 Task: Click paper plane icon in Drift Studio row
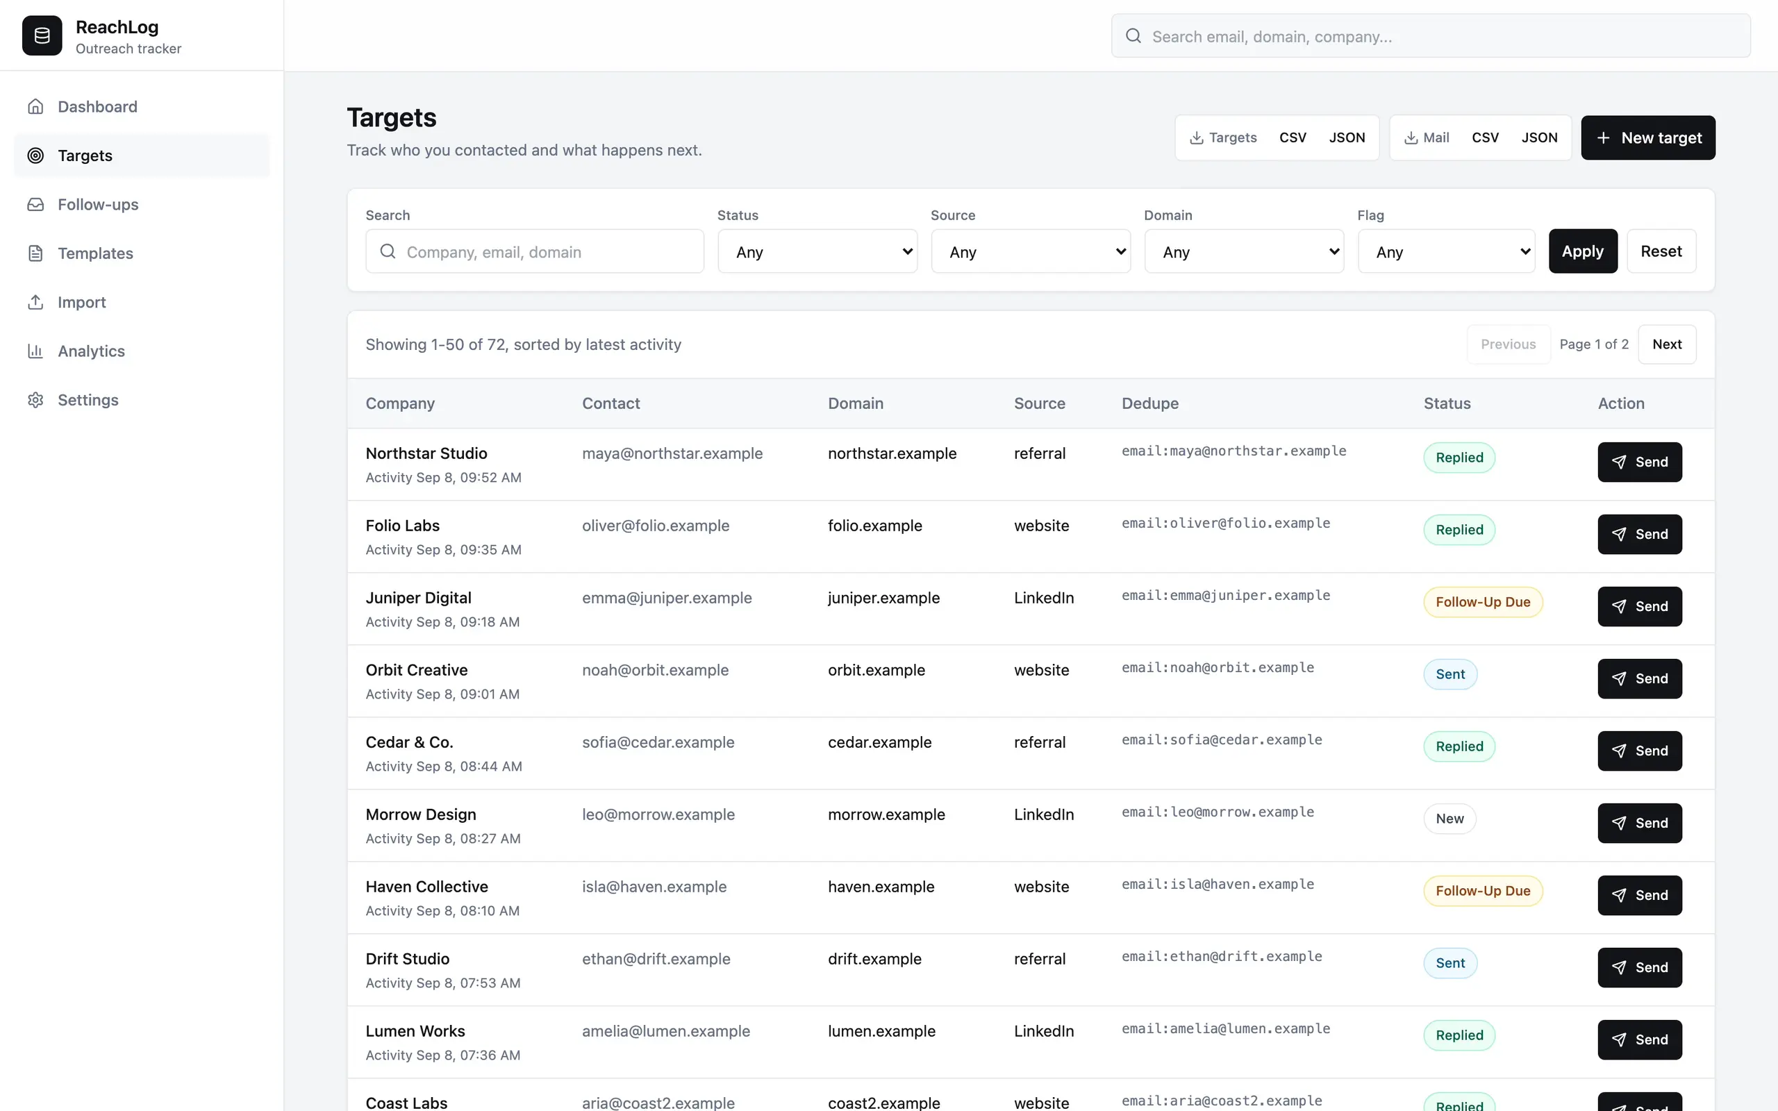point(1618,968)
